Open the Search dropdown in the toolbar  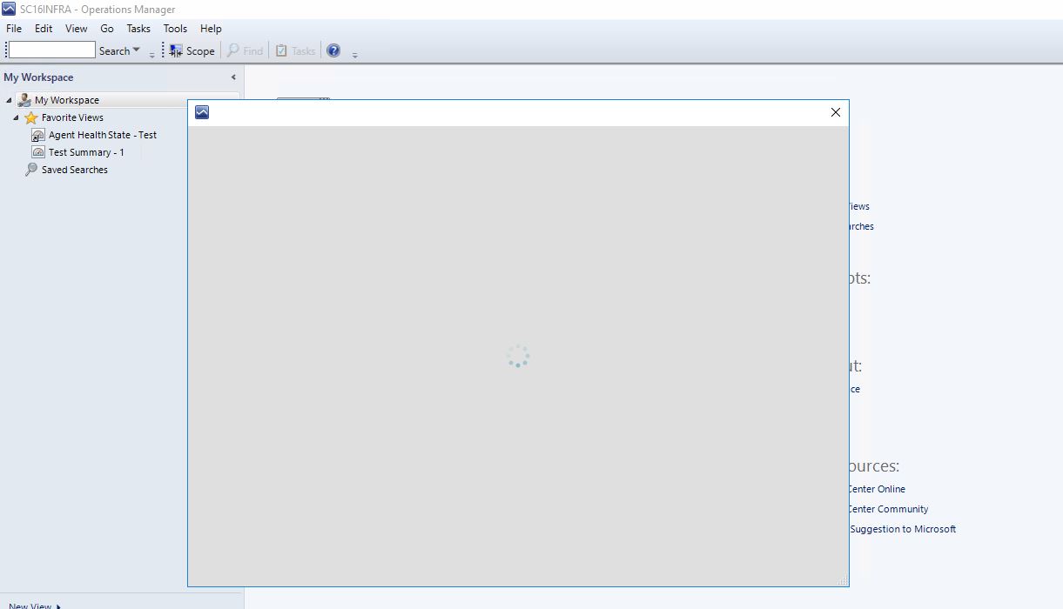(119, 51)
